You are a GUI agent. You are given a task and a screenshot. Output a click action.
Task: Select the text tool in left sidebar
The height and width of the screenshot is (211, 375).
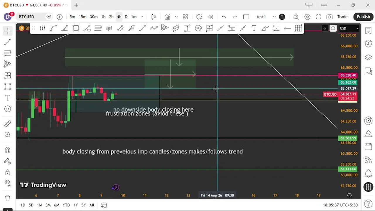(x=8, y=98)
